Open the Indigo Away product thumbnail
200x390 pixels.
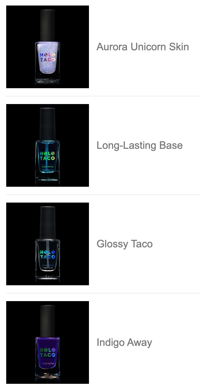(48, 342)
